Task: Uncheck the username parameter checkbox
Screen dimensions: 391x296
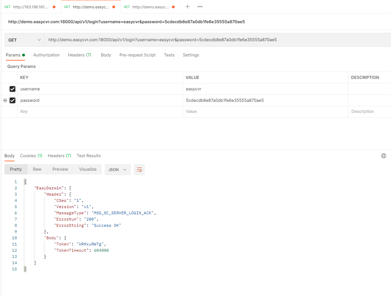Action: tap(12, 89)
